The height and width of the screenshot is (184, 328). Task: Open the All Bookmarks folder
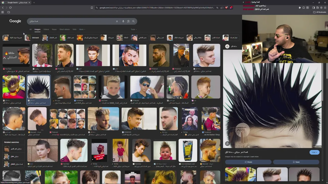(x=320, y=12)
